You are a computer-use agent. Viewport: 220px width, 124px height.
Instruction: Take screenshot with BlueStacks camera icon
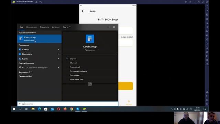(x=207, y=19)
